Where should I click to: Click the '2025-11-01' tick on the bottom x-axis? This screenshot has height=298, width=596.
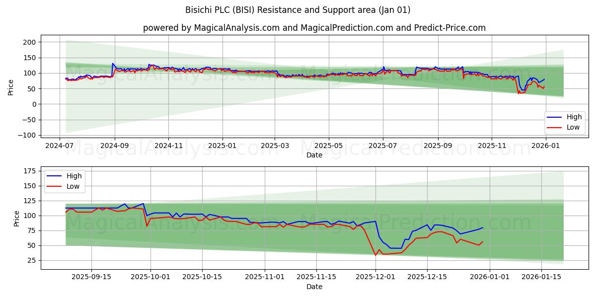(x=264, y=277)
